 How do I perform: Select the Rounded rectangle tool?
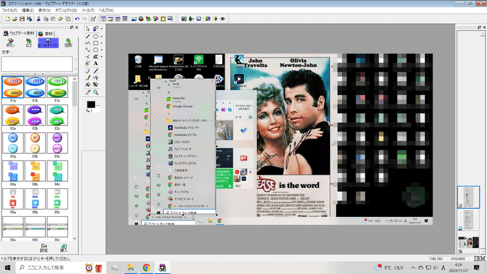click(96, 50)
